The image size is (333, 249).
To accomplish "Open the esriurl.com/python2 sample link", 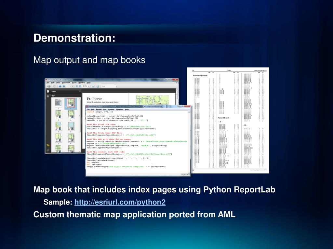I will pos(120,202).
